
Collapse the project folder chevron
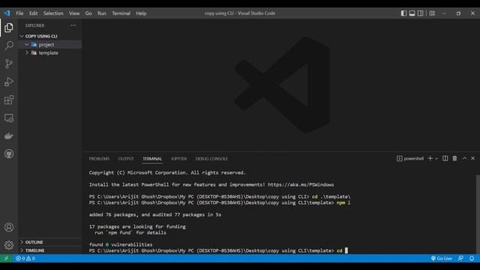pyautogui.click(x=27, y=45)
